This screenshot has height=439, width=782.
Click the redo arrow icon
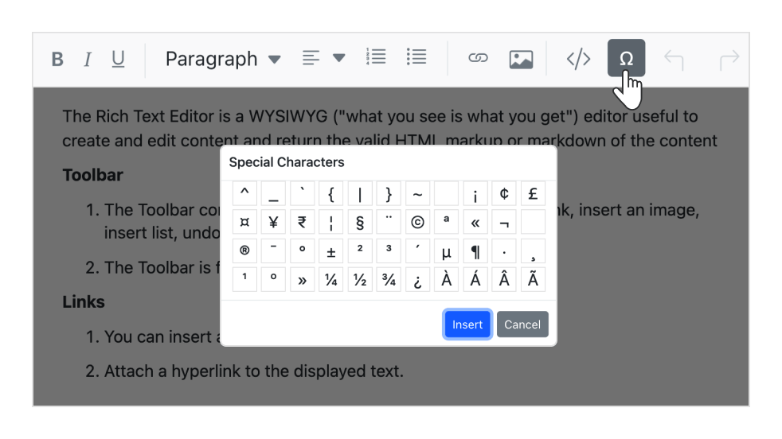[729, 59]
